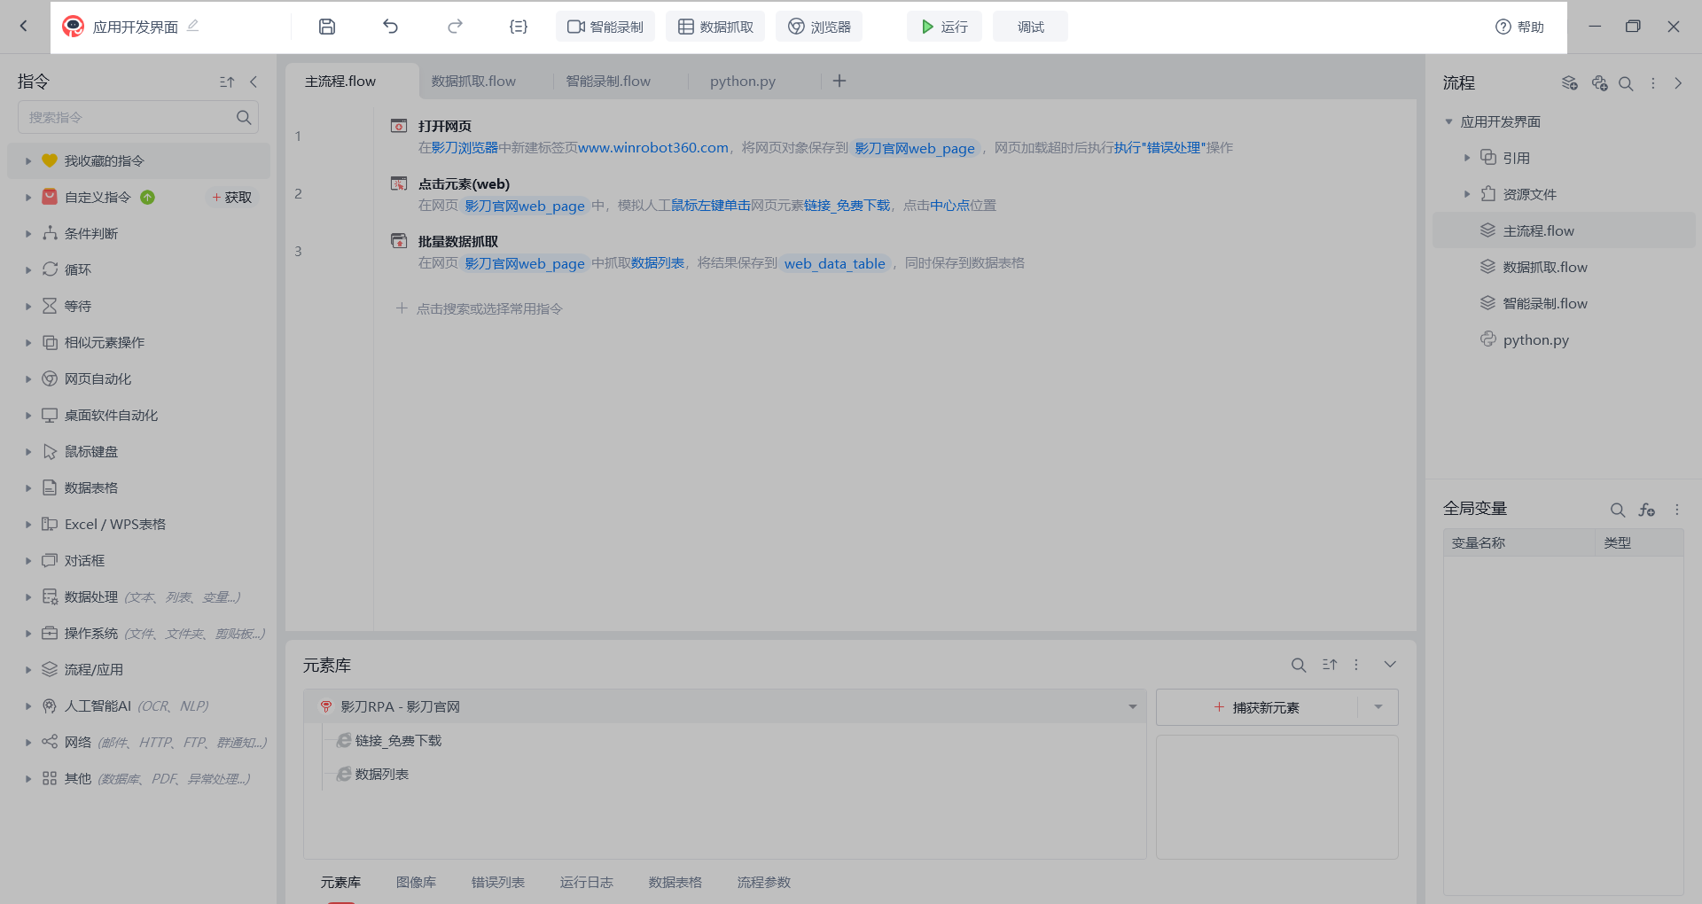Expand the 网页自动化 instruction category

pos(28,379)
